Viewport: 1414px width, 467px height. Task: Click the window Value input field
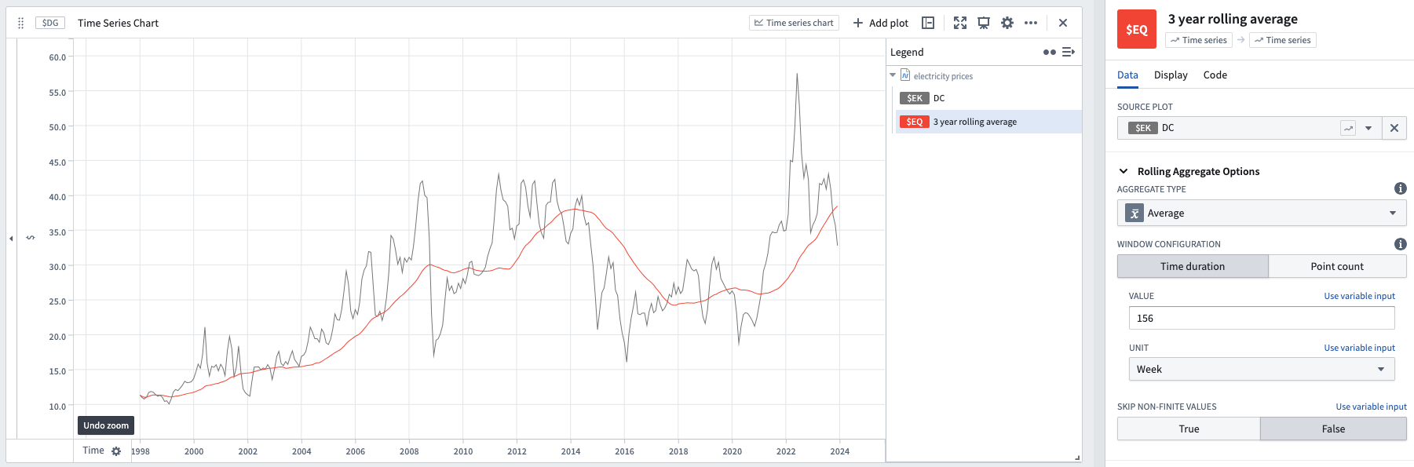(1262, 318)
